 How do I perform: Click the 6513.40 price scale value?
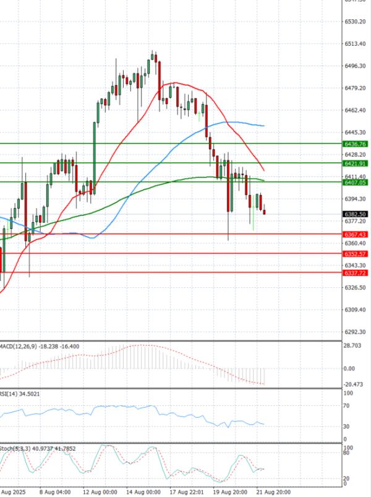(355, 44)
